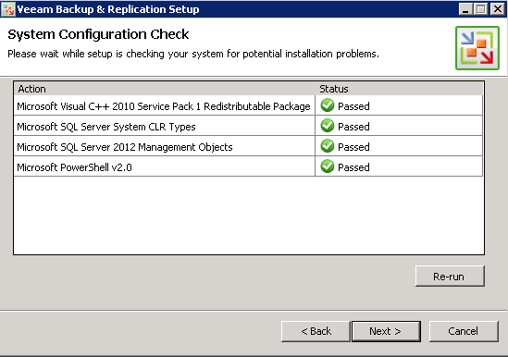Cancel the setup wizard
The height and width of the screenshot is (357, 508).
click(x=464, y=331)
